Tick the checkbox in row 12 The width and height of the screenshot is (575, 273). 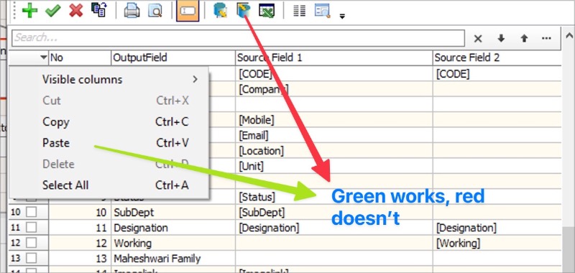click(x=31, y=243)
